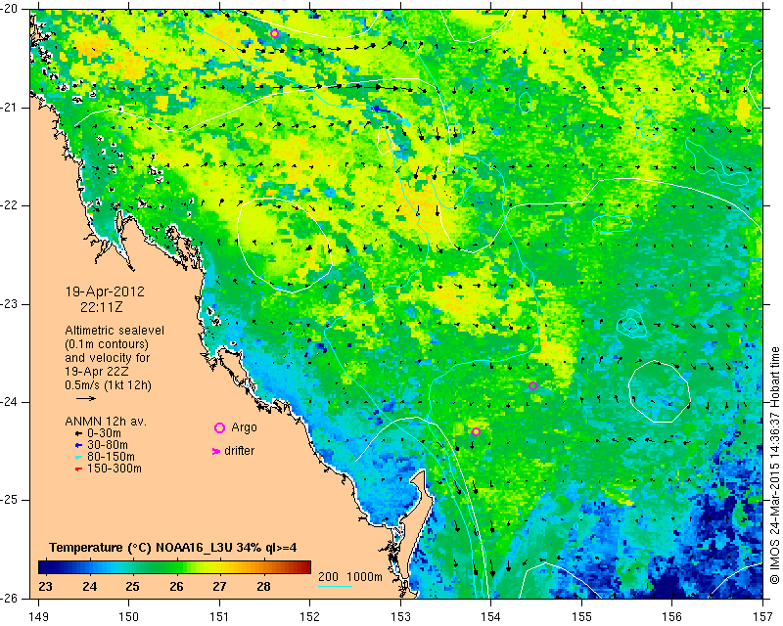Click the "150-300m" depth label
Screen dimensions: 783x626
115,469
